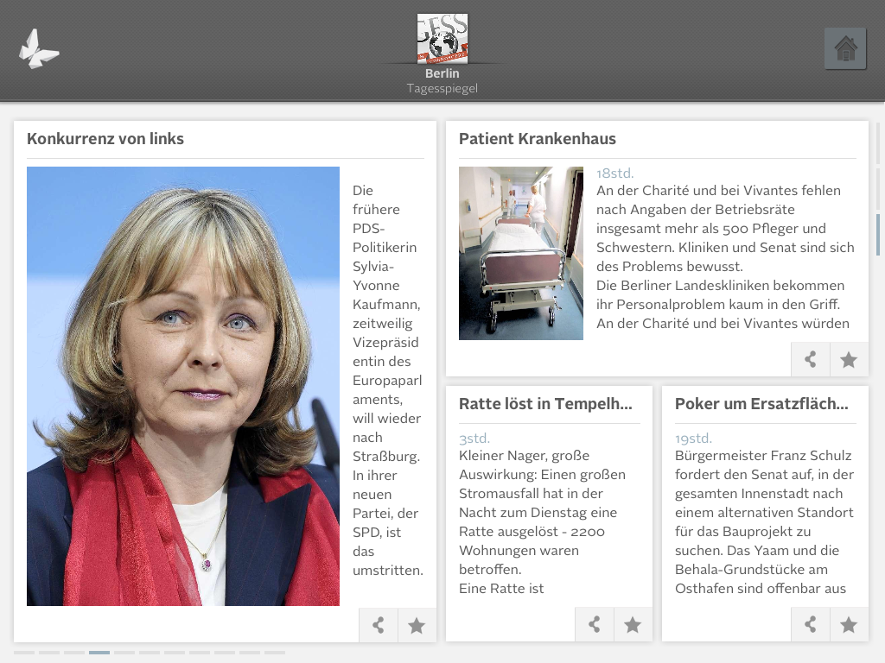This screenshot has width=885, height=663.
Task: Open the Sylvia-Yvonne Kaufmann portrait photo
Action: [183, 386]
